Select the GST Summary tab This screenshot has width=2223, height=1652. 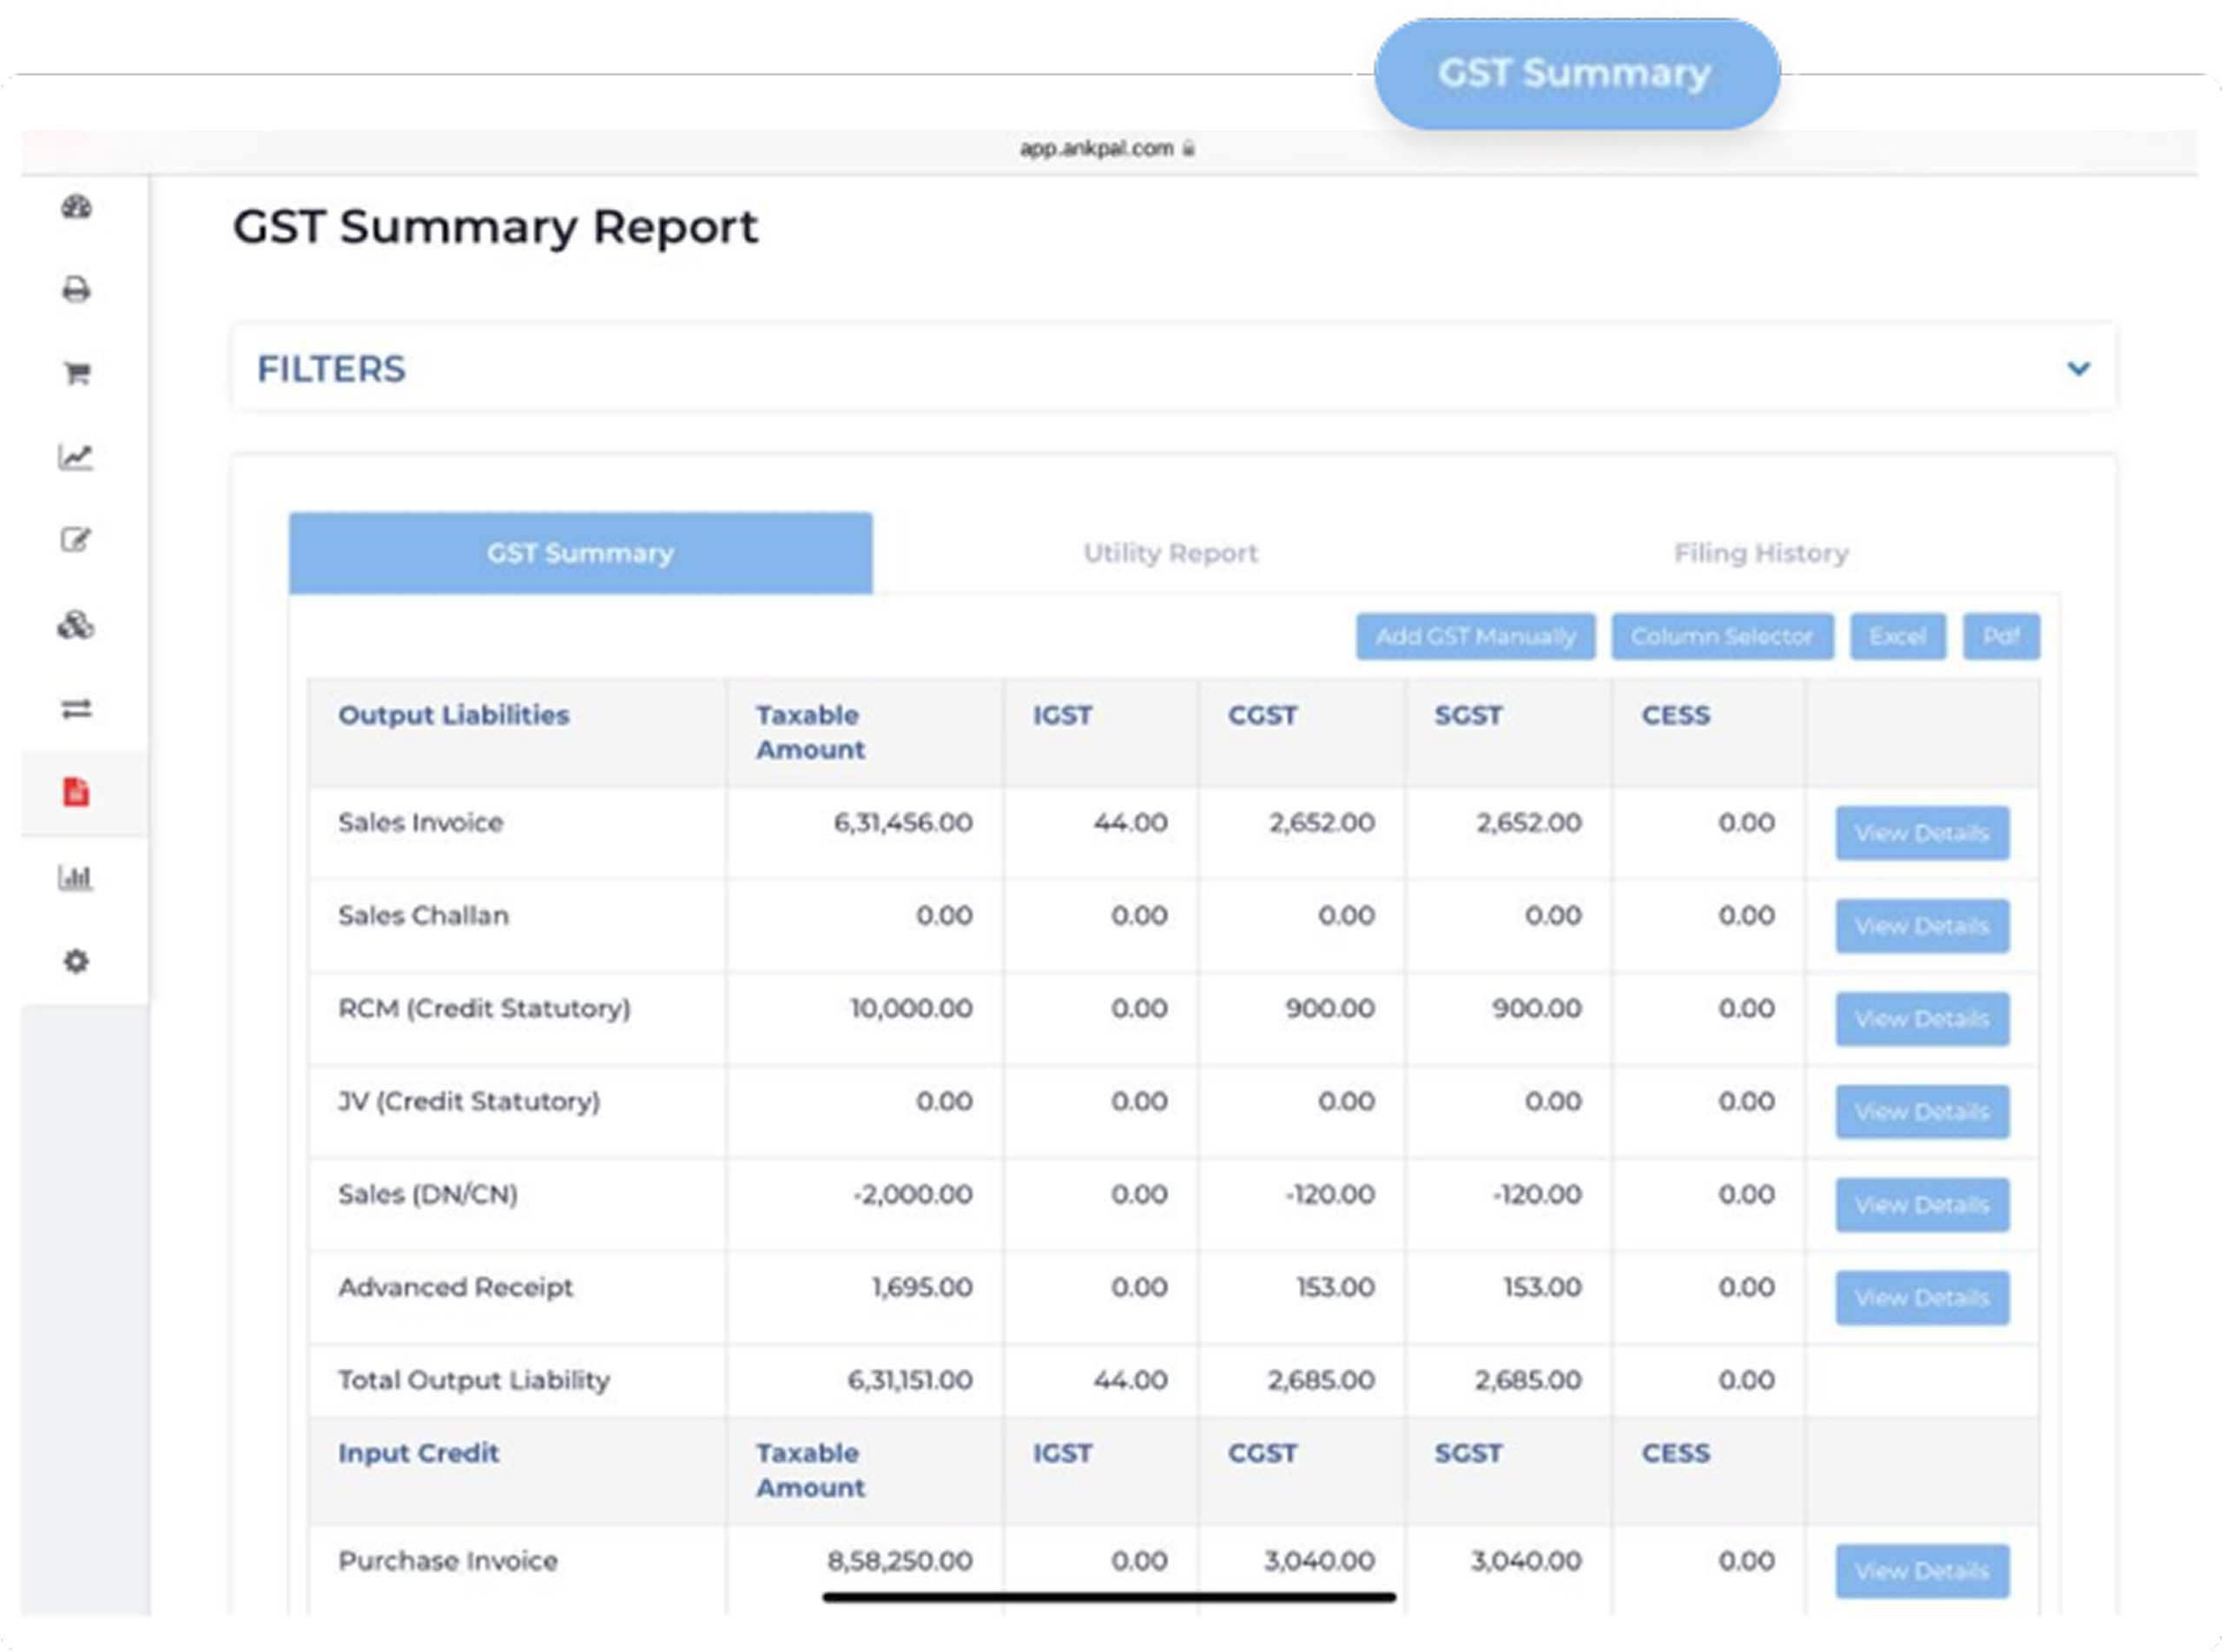click(581, 553)
